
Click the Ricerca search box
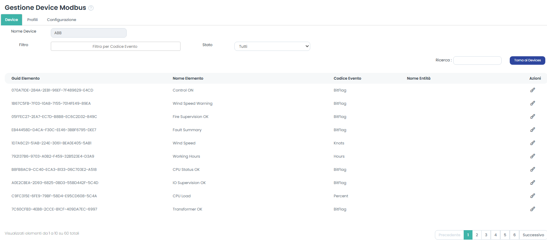coord(477,60)
